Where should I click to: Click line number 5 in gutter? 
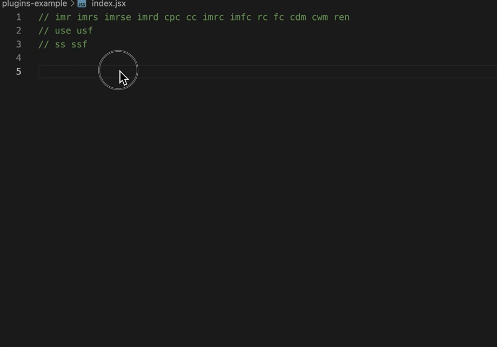[19, 72]
